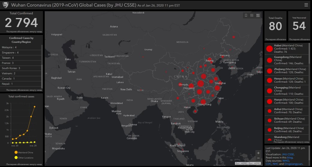Click the JHU shield logo
This screenshot has height=167, width=312.
point(5,5)
